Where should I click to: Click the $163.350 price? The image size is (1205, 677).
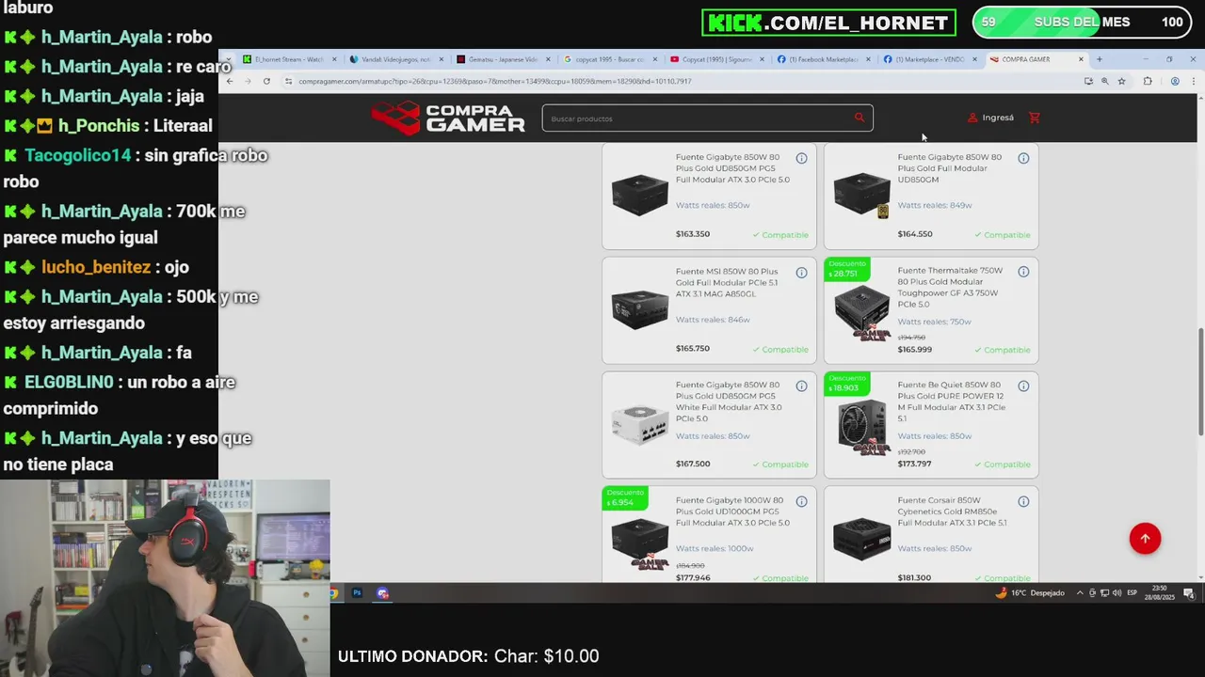point(693,234)
